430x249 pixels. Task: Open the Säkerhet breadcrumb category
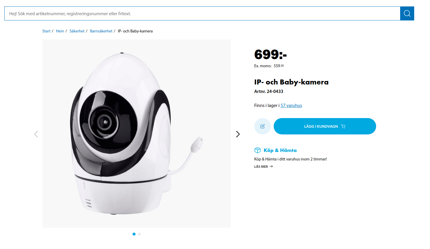[x=77, y=31]
